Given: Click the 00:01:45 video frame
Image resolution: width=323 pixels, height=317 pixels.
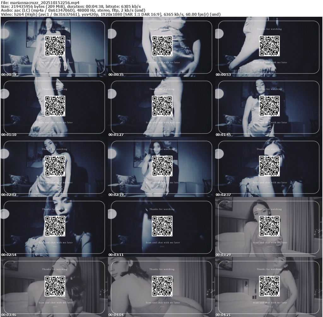Looking at the screenshot, I should point(269,107).
